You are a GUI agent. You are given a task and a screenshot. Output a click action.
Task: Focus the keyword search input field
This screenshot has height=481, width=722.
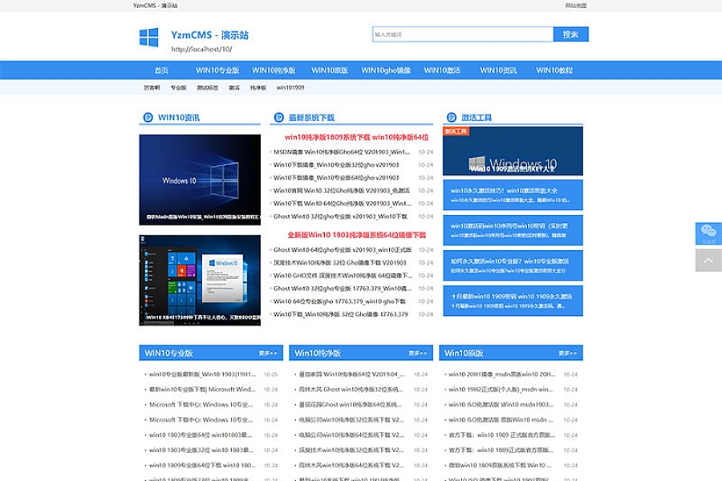pyautogui.click(x=463, y=34)
